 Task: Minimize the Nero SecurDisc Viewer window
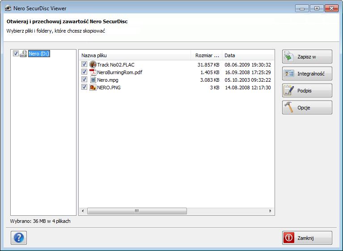click(302, 8)
